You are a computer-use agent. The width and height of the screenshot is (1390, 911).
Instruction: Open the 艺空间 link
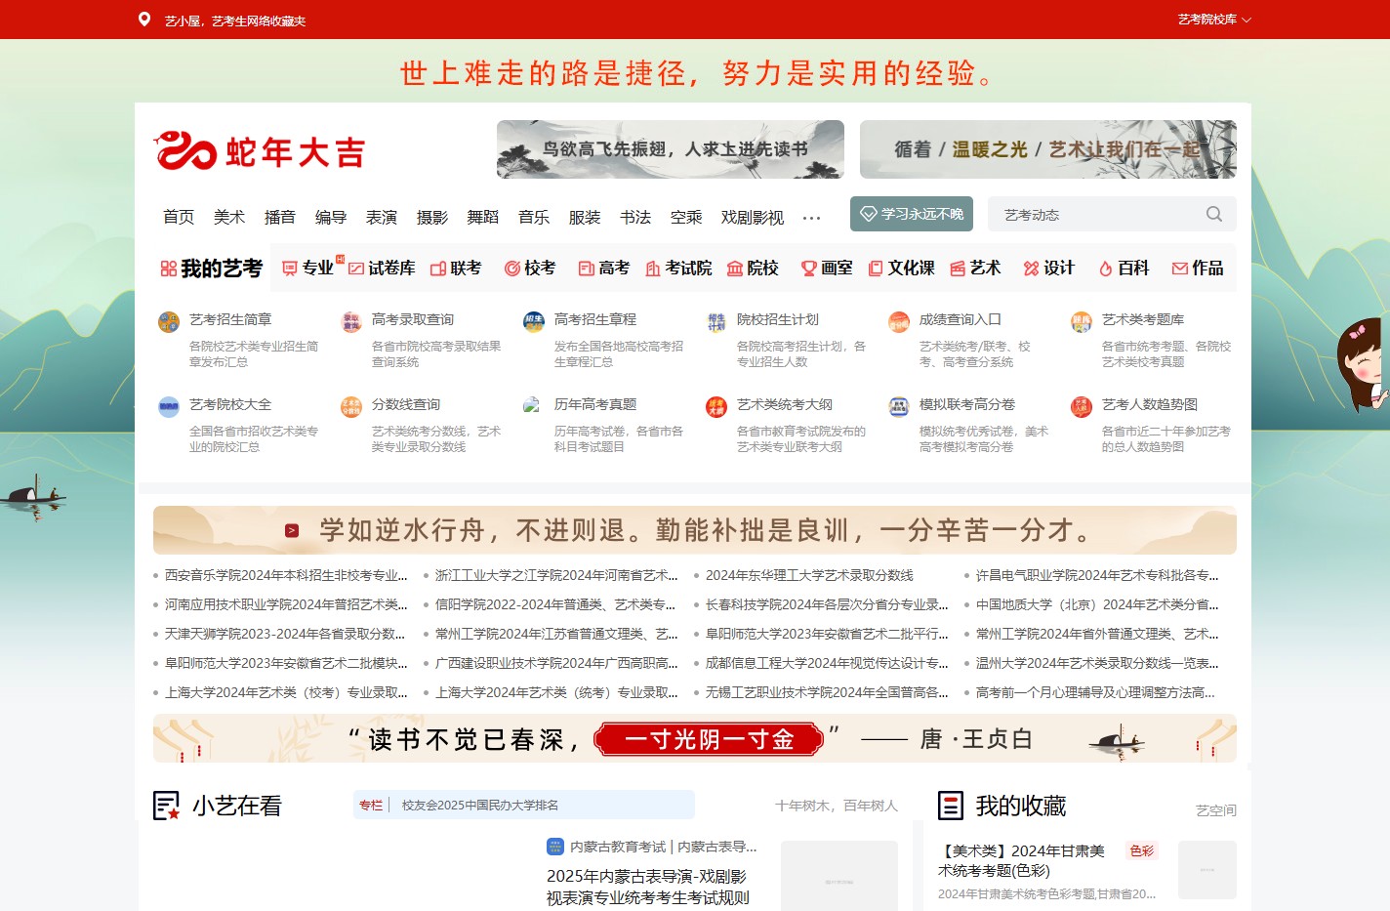(1216, 810)
